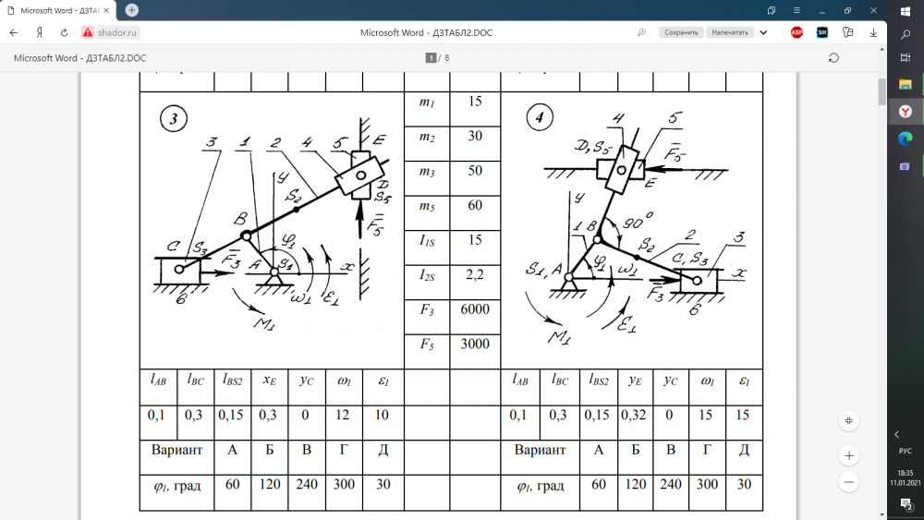Open notification center icon
This screenshot has height=520, width=924.
pyautogui.click(x=906, y=503)
